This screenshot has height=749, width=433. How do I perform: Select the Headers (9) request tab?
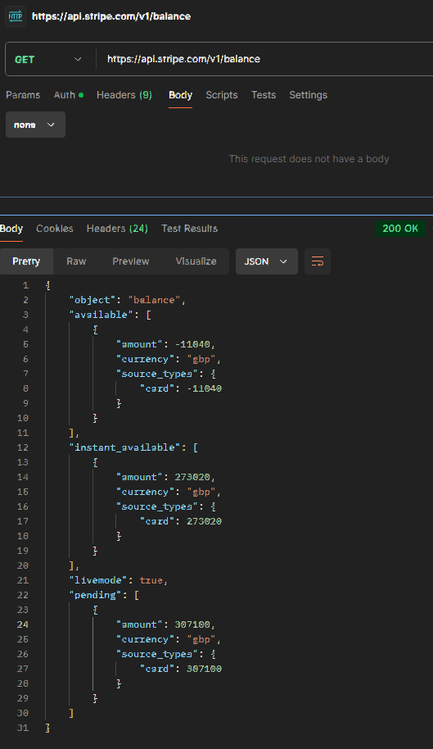pyautogui.click(x=124, y=95)
